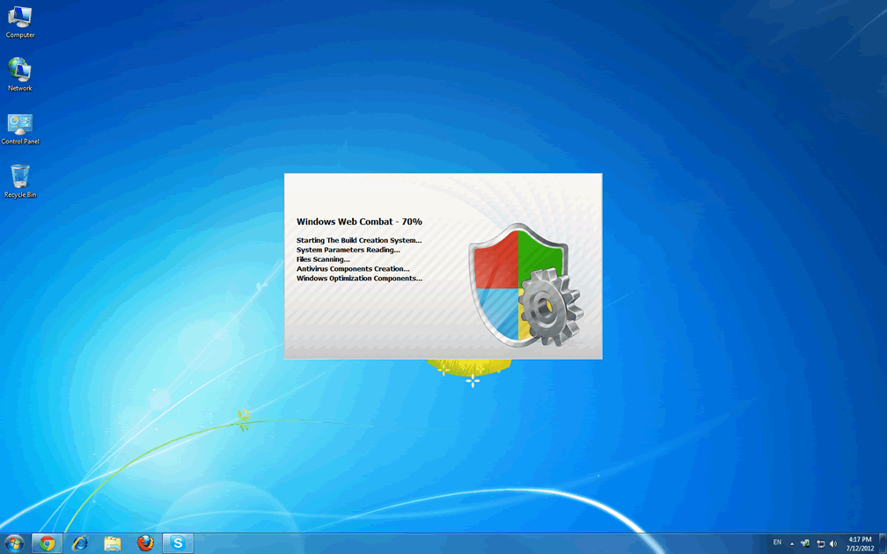Open Windows Explorer folder in taskbar
The image size is (887, 554).
[x=113, y=543]
